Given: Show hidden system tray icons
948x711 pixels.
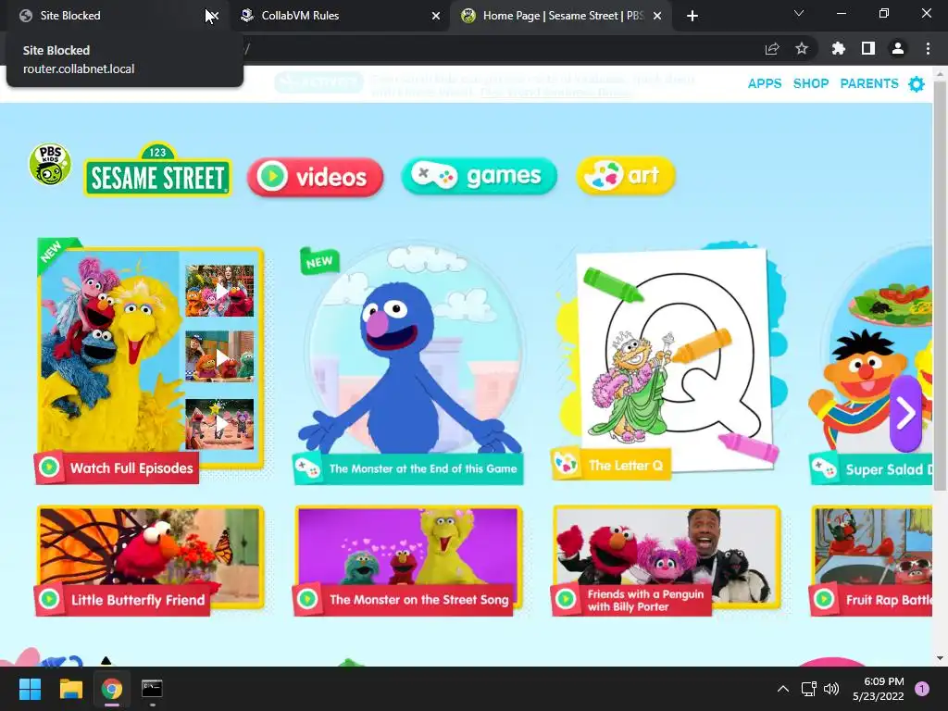Looking at the screenshot, I should (783, 689).
